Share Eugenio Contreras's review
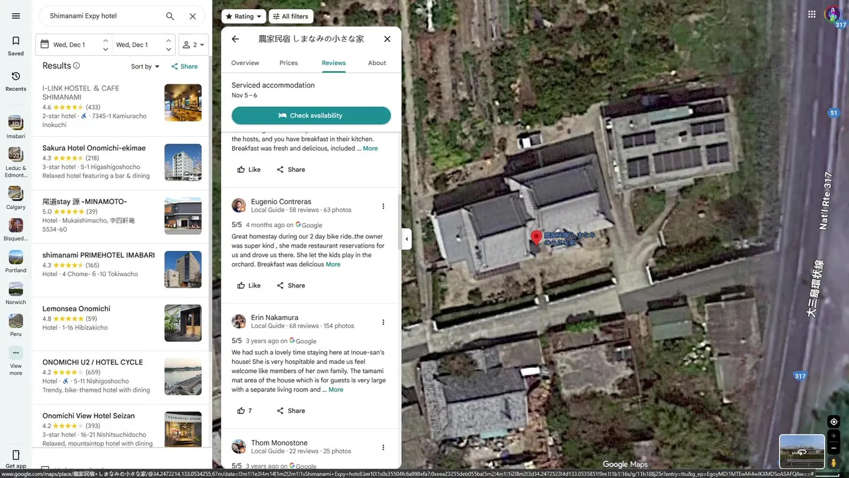This screenshot has width=849, height=478. tap(291, 285)
